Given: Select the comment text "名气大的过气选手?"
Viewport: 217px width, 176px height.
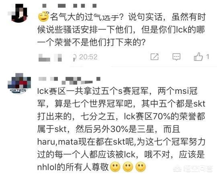Looking at the screenshot, I should 86,17.
